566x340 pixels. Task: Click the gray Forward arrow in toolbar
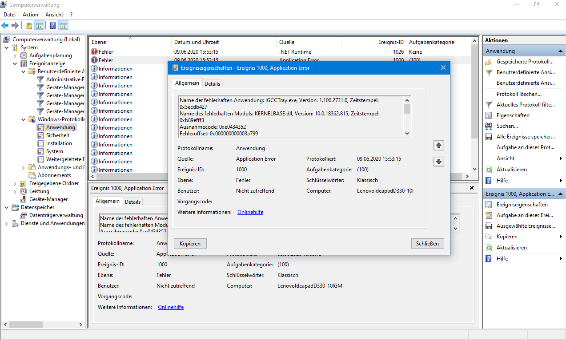pos(15,25)
